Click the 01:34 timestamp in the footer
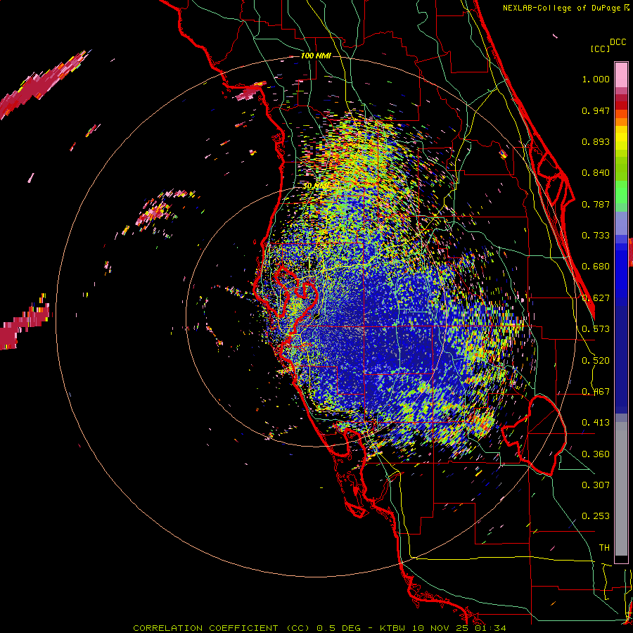Image resolution: width=633 pixels, height=633 pixels. (x=490, y=628)
